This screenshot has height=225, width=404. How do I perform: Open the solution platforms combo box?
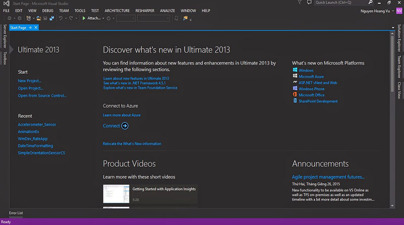[154, 18]
